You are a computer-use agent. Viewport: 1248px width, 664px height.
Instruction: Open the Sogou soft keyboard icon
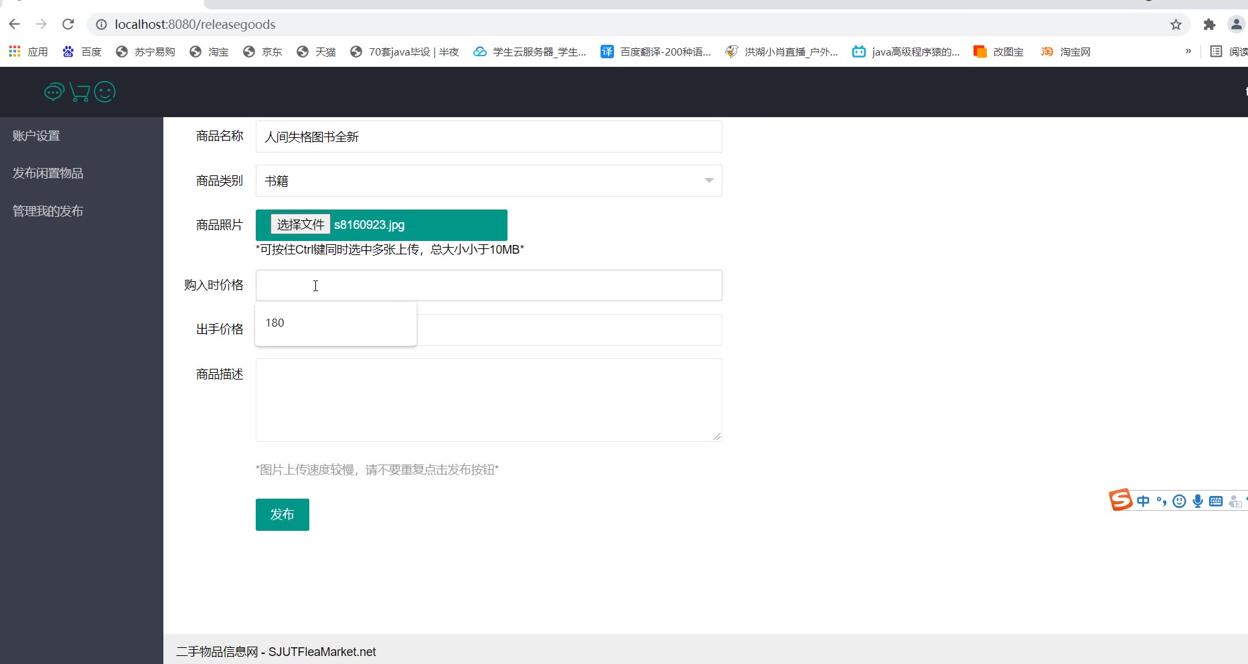pos(1216,501)
